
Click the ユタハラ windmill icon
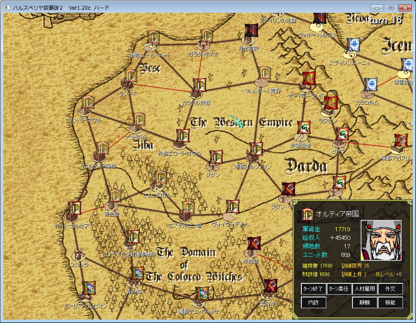(x=78, y=254)
